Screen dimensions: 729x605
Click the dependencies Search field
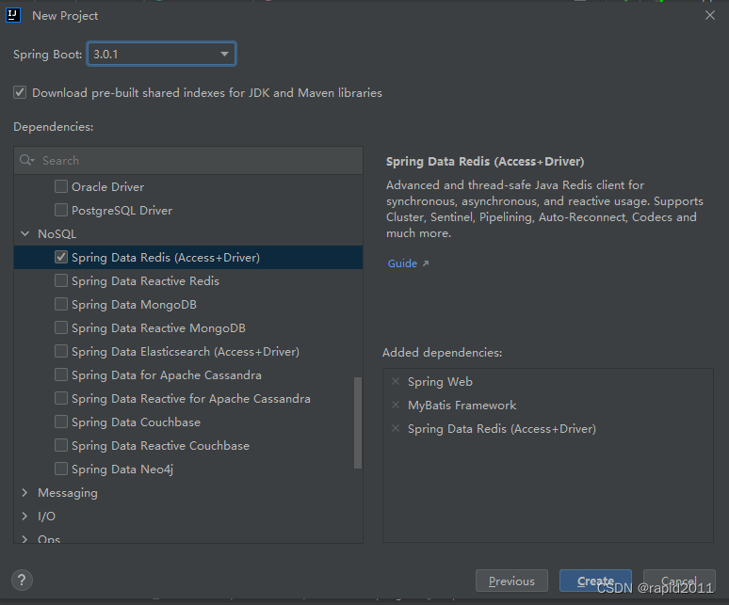[188, 161]
